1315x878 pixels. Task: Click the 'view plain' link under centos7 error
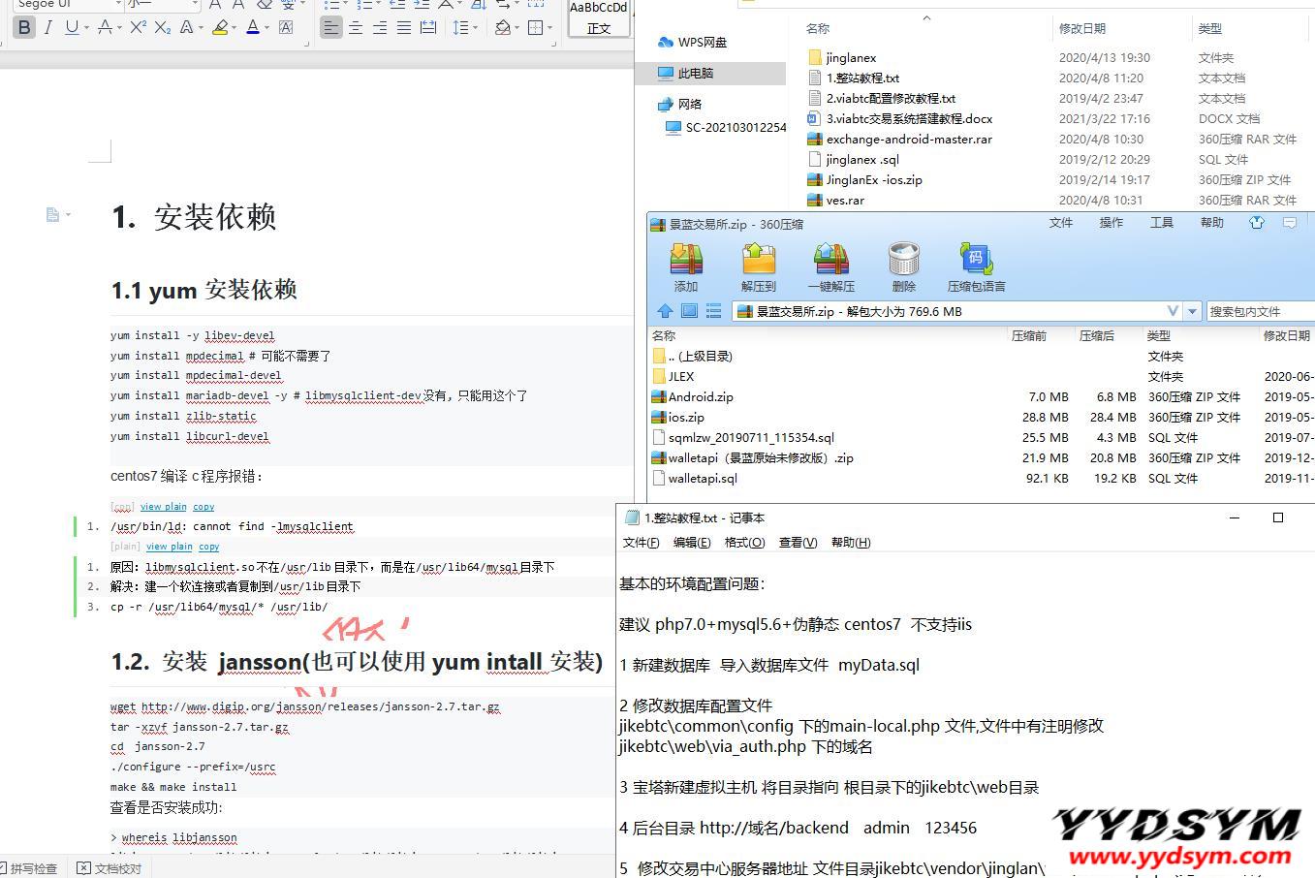click(164, 507)
